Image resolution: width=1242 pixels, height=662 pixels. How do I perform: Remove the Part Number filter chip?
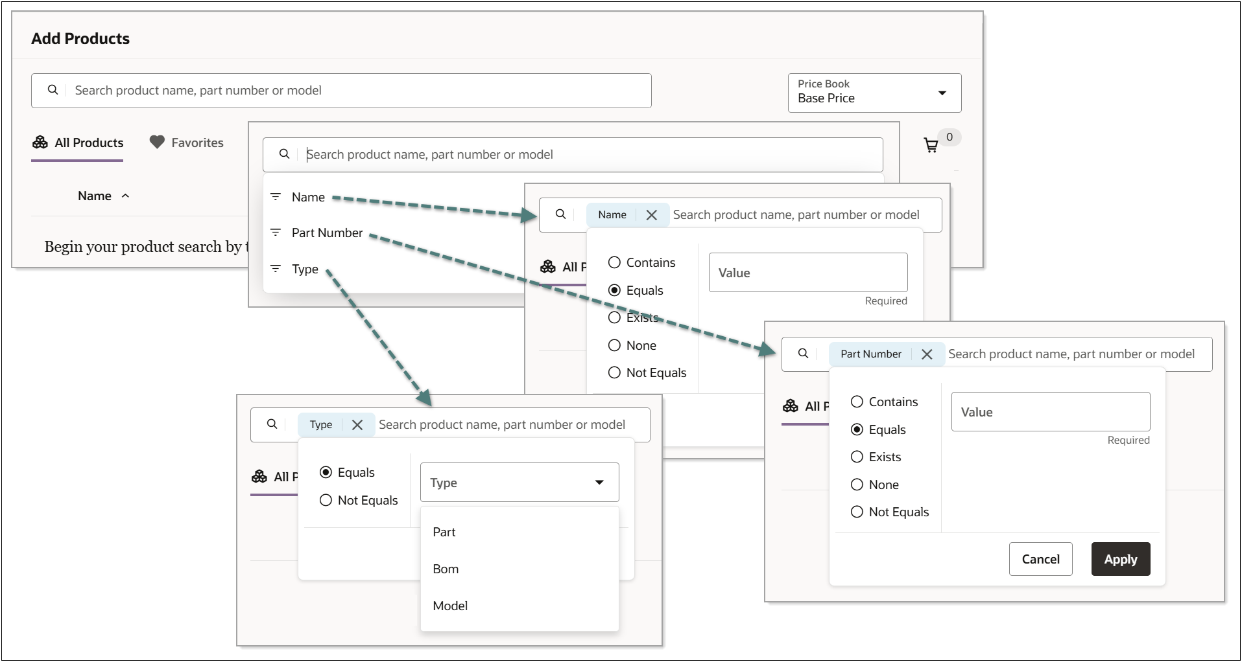point(927,354)
